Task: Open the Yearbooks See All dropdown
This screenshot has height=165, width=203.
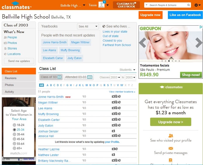Action: click(88, 26)
